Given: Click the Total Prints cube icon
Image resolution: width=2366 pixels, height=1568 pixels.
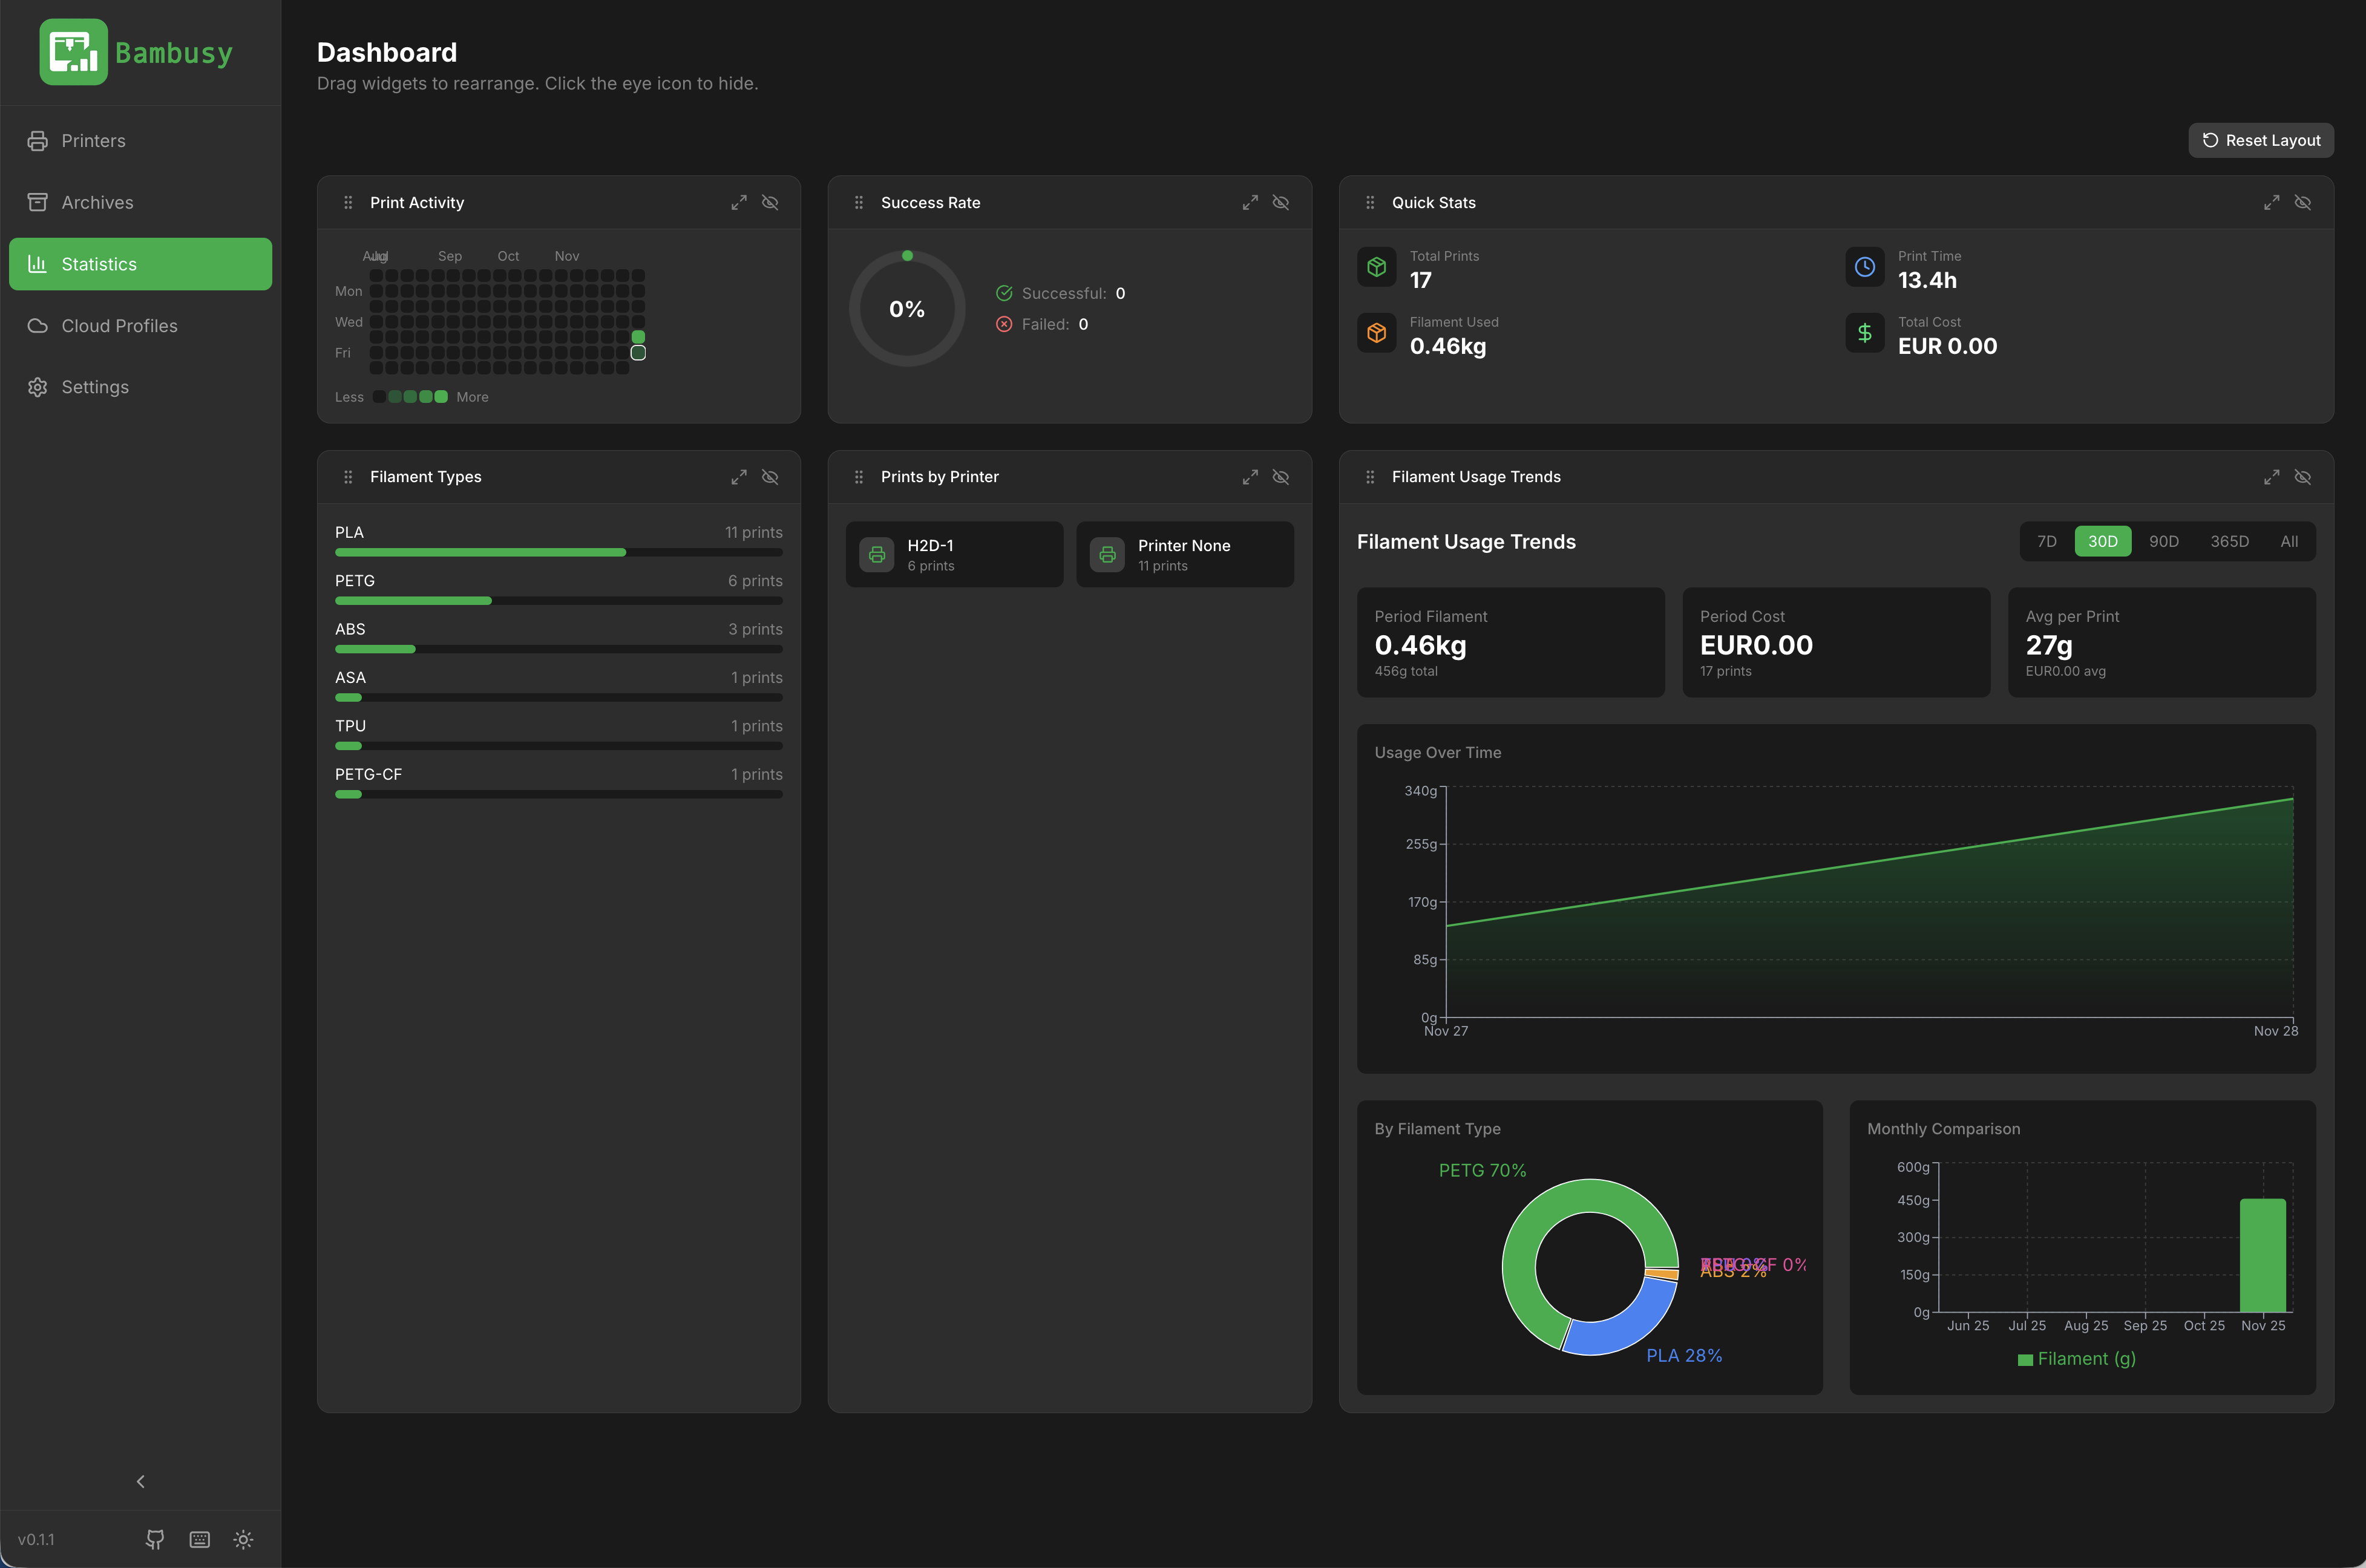Looking at the screenshot, I should (x=1377, y=267).
